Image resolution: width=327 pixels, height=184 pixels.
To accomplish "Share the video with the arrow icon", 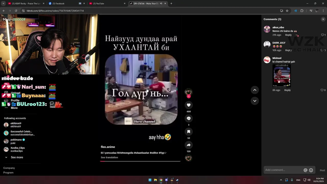I will coord(189,145).
